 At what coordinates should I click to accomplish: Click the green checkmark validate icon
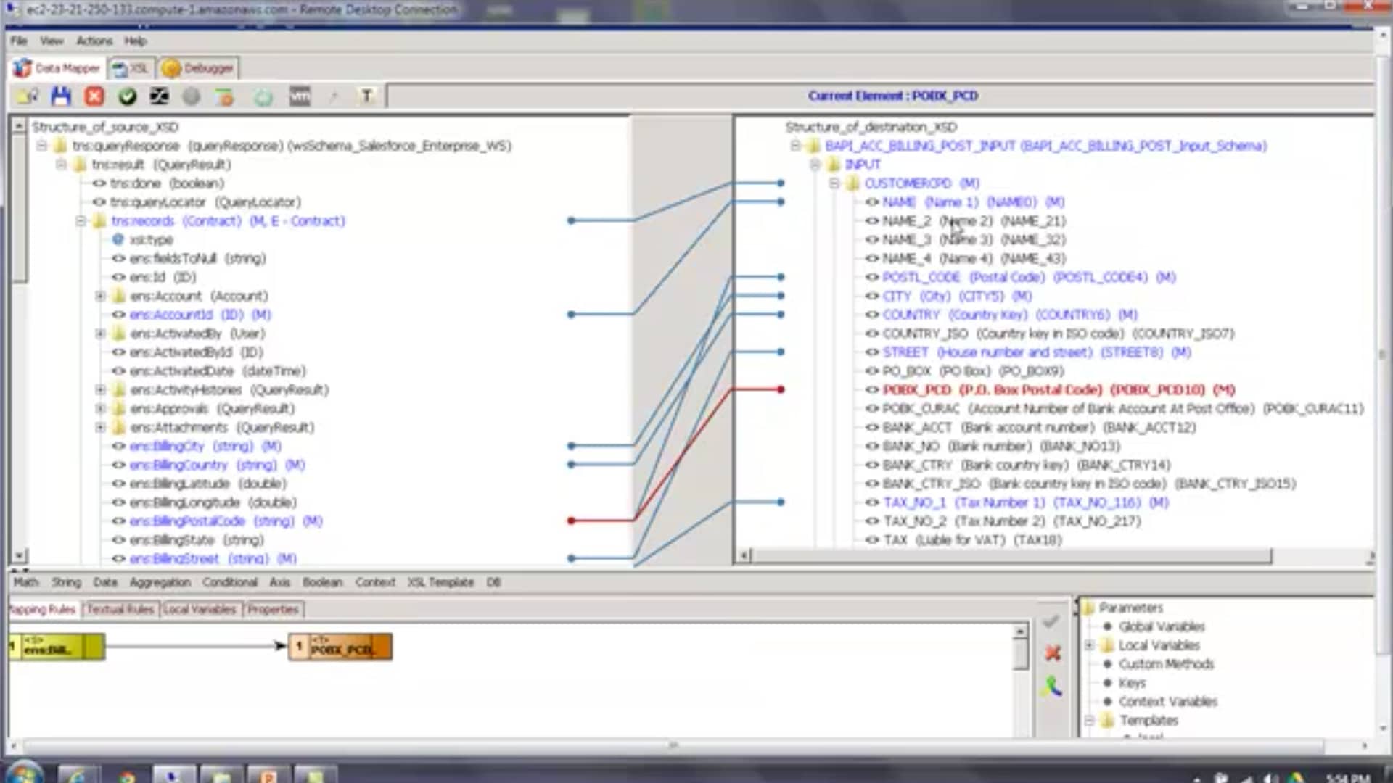[x=127, y=96]
